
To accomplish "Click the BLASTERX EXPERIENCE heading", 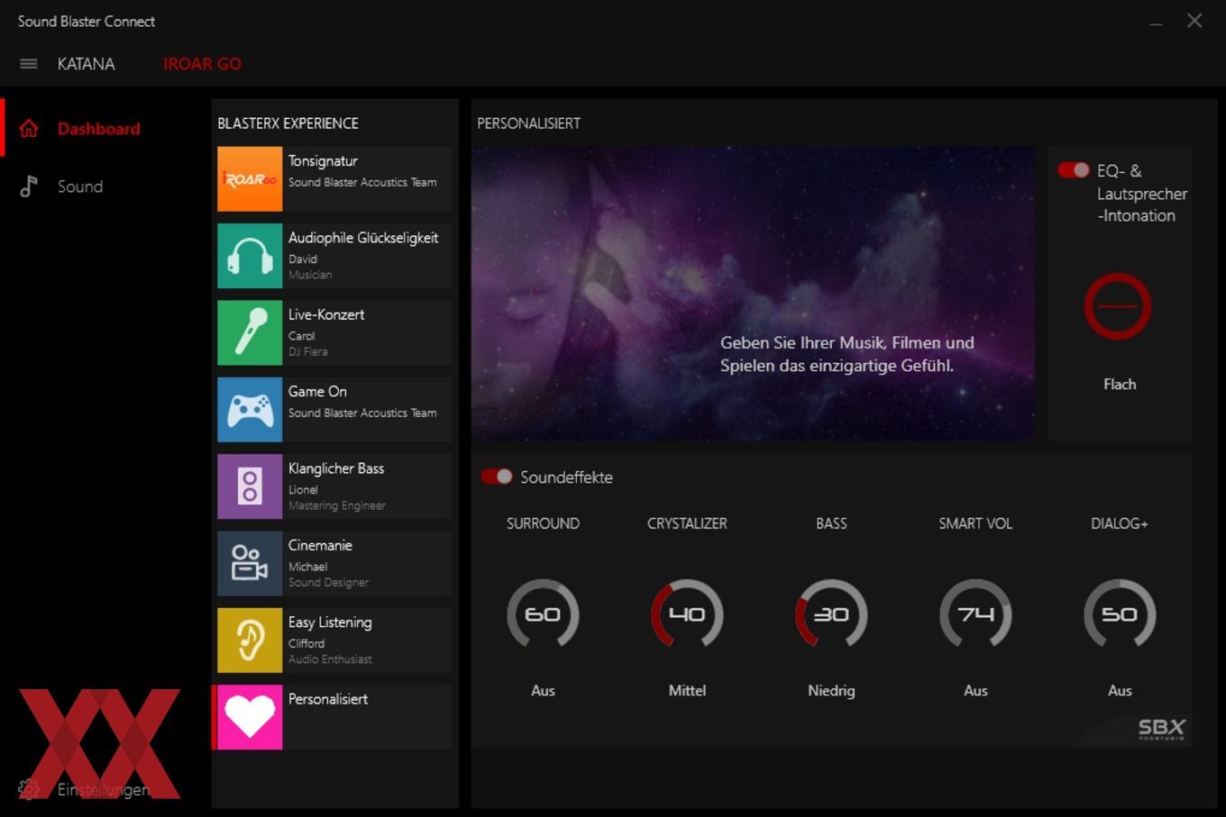I will [x=288, y=123].
